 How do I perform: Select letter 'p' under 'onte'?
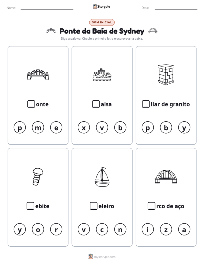pos(20,127)
